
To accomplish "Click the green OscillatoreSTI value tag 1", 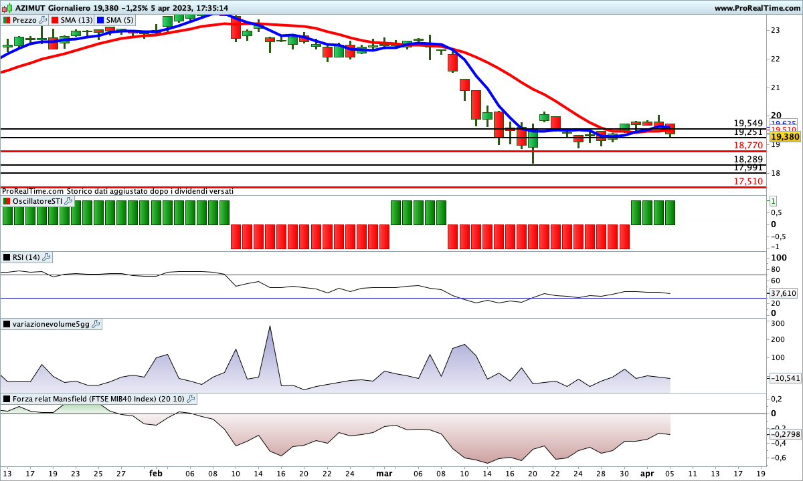I will click(773, 201).
